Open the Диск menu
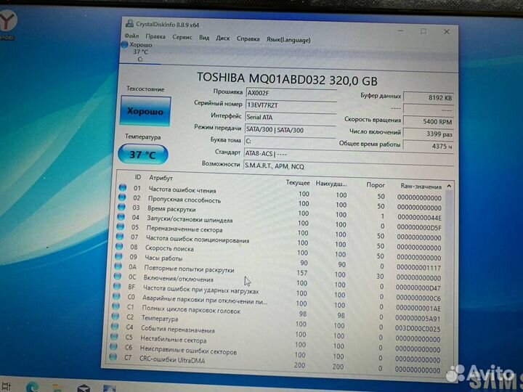Viewport: 523px width, 392px height. 223,38
